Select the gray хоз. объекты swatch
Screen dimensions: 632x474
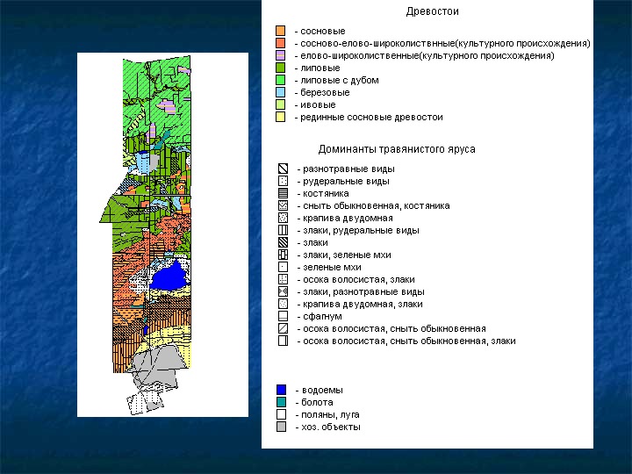coord(282,427)
